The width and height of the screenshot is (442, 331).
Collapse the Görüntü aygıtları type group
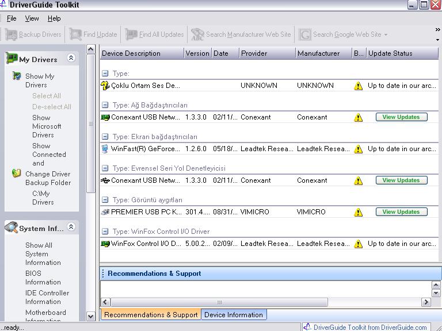point(105,200)
